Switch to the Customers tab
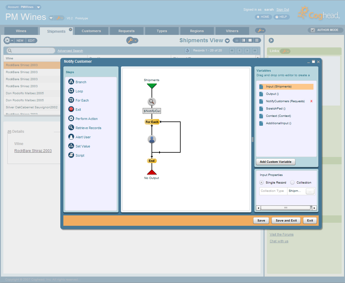This screenshot has width=345, height=283. [x=91, y=31]
